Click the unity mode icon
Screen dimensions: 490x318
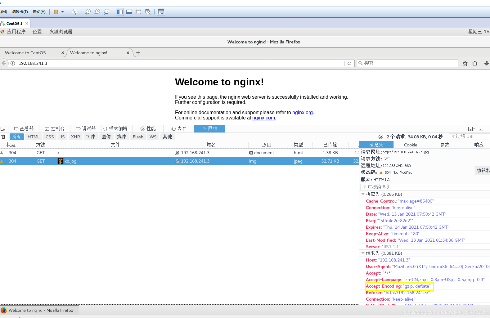148,12
